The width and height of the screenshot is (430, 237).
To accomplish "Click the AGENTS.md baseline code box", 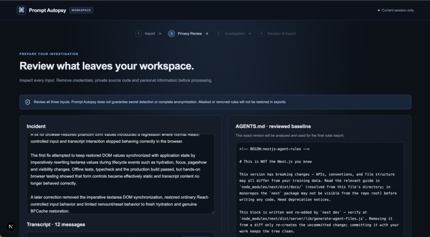I will click(320, 190).
